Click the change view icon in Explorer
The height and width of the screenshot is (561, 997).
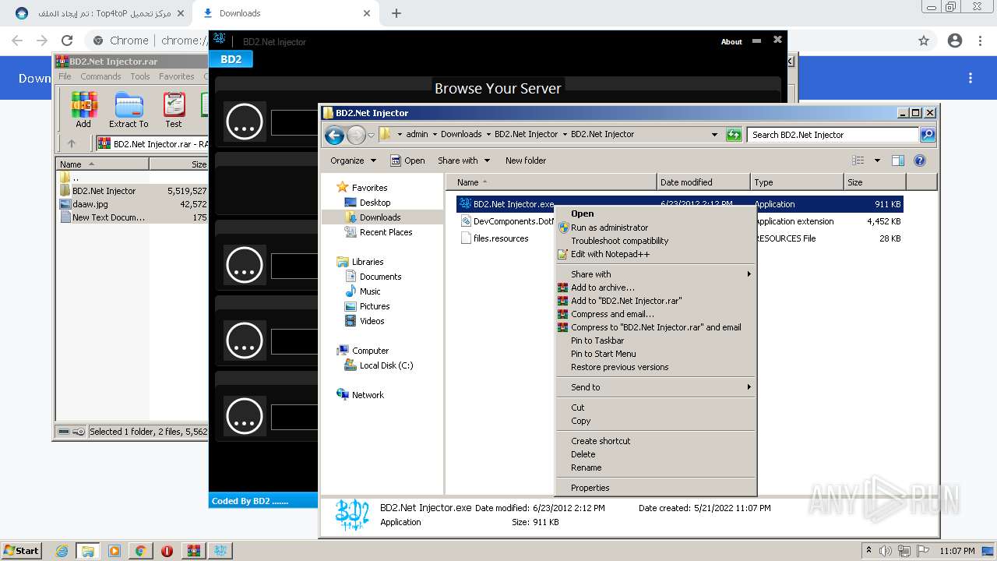(858, 161)
